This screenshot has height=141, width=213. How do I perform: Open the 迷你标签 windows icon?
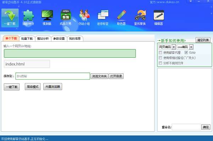tap(103, 18)
